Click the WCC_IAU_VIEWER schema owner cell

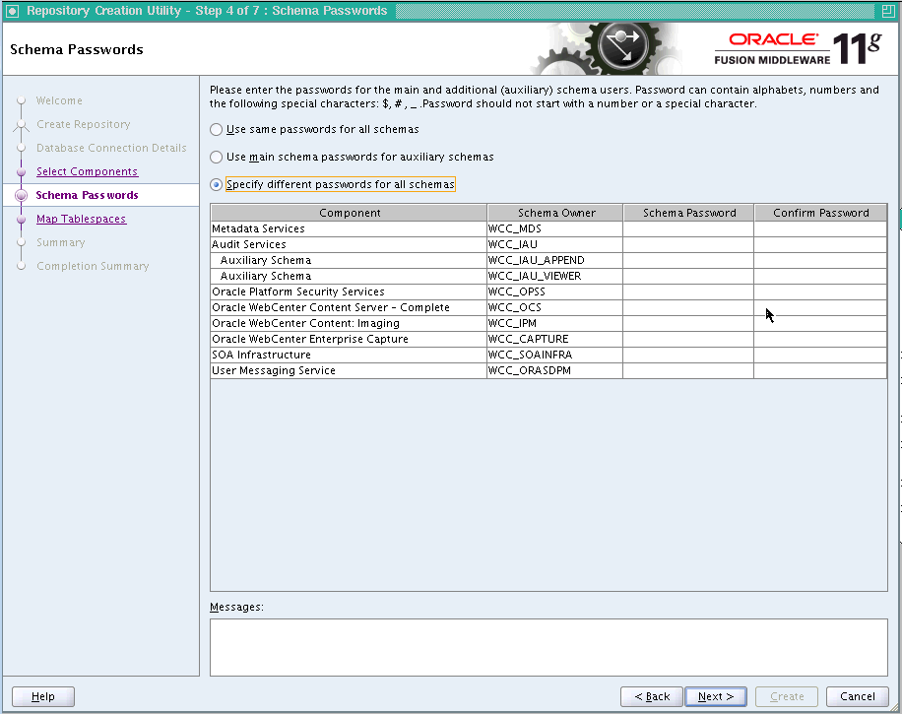[x=554, y=276]
